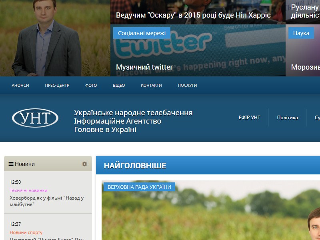Click the УНТ oval logo

[x=35, y=118]
